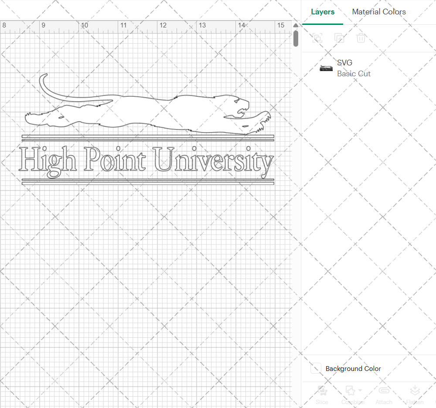Switch to the Layers tab
The width and height of the screenshot is (436, 408).
click(x=323, y=12)
